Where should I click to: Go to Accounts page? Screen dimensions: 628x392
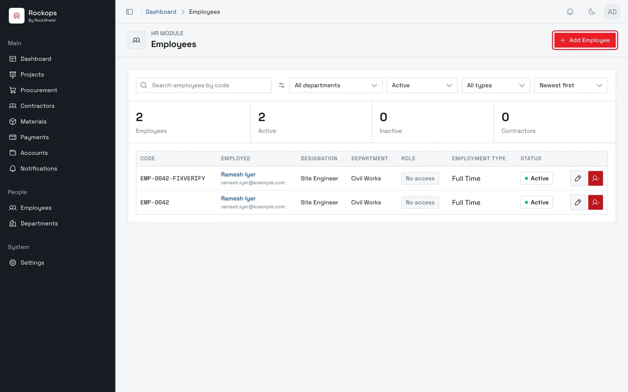(58, 153)
